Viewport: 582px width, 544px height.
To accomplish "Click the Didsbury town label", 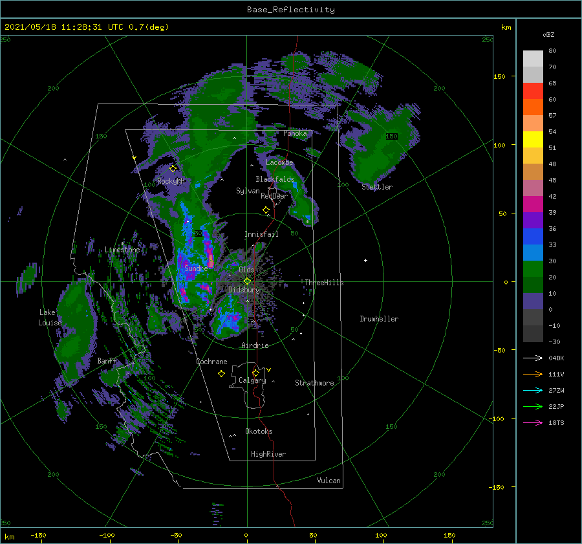I will pyautogui.click(x=244, y=290).
